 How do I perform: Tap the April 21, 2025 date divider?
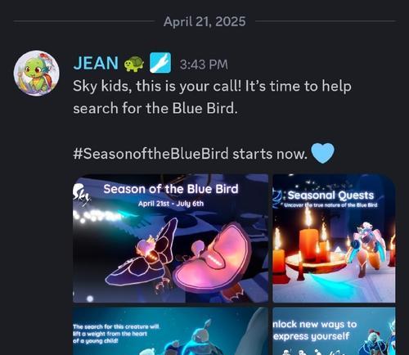tap(204, 21)
